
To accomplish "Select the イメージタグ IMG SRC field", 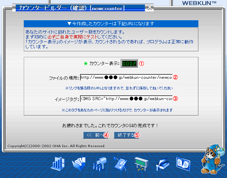I will [x=126, y=98].
